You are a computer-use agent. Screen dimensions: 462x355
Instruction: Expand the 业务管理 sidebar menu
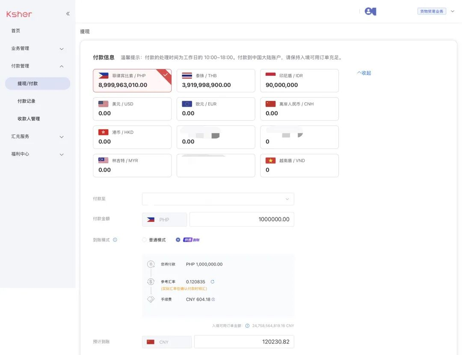tap(37, 48)
